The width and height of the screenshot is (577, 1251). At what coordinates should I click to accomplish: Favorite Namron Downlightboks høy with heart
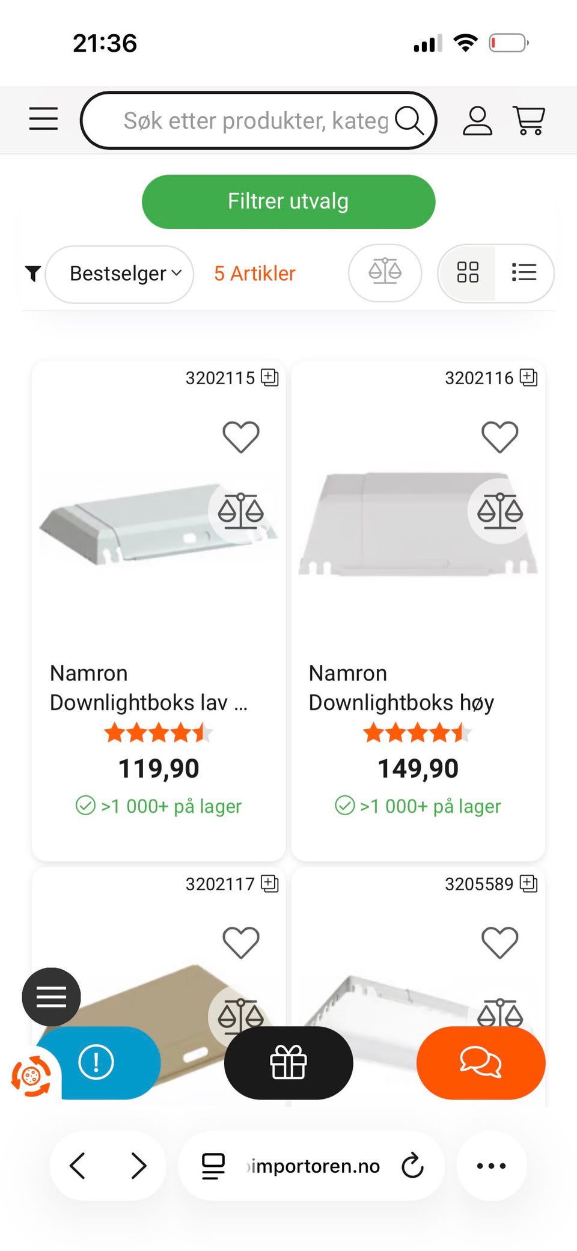pos(500,436)
